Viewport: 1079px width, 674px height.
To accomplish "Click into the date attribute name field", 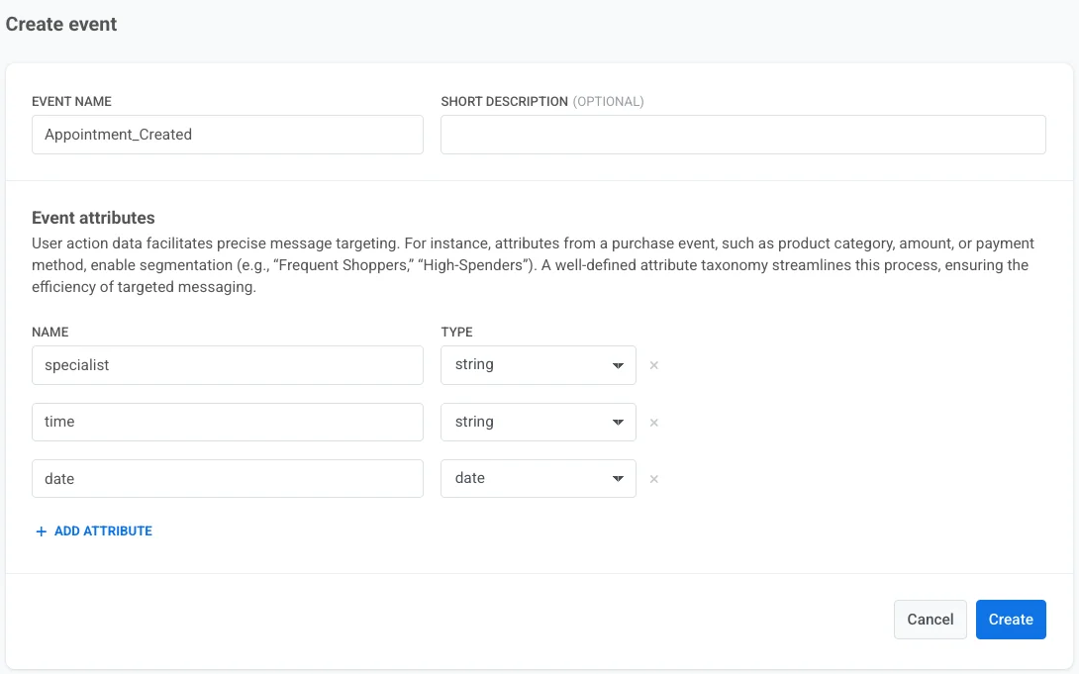I will pyautogui.click(x=228, y=479).
